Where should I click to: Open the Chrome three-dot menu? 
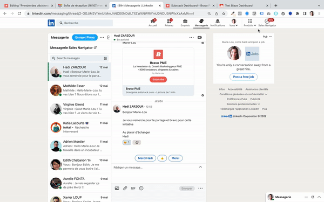pos(319,13)
